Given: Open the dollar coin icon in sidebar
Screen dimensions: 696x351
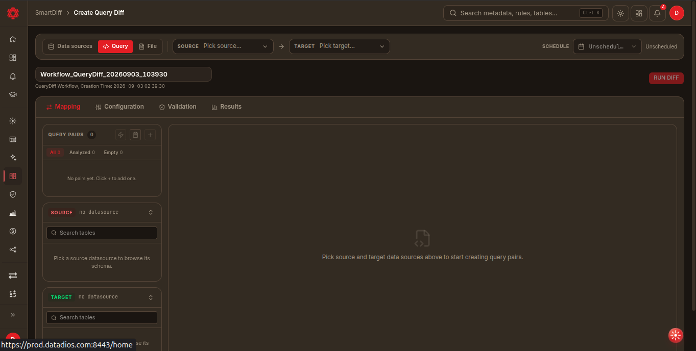Looking at the screenshot, I should (x=13, y=231).
